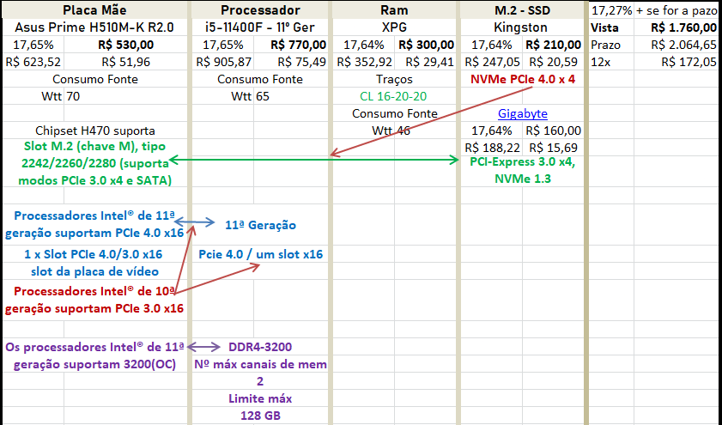This screenshot has height=425, width=722.
Task: Click the blue 11ª Geração cell
Action: click(x=260, y=225)
